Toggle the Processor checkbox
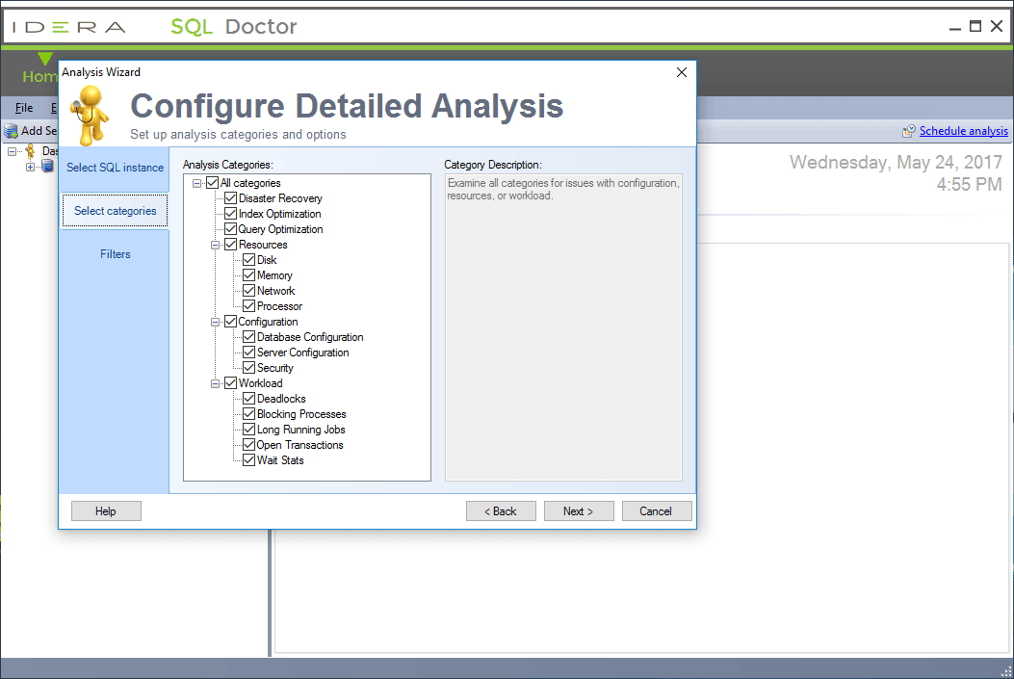This screenshot has width=1014, height=679. click(x=249, y=306)
